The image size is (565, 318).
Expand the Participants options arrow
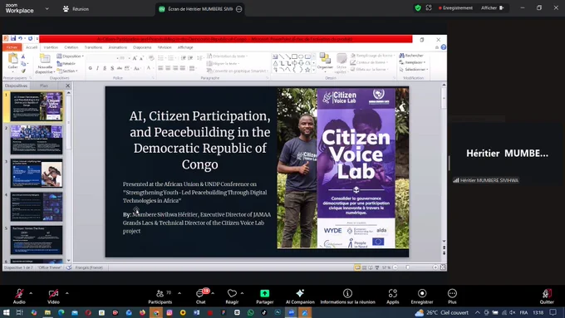point(179,293)
